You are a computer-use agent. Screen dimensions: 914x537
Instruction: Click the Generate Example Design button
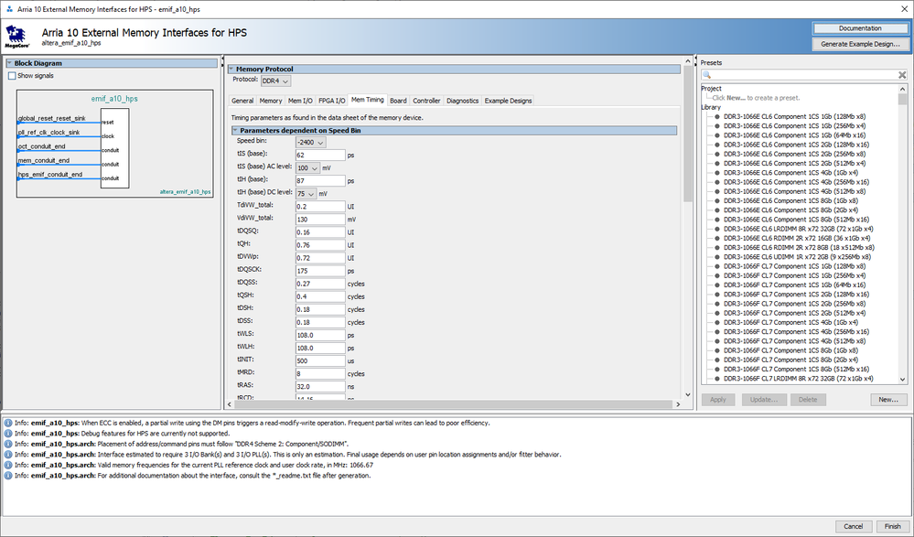tap(859, 44)
